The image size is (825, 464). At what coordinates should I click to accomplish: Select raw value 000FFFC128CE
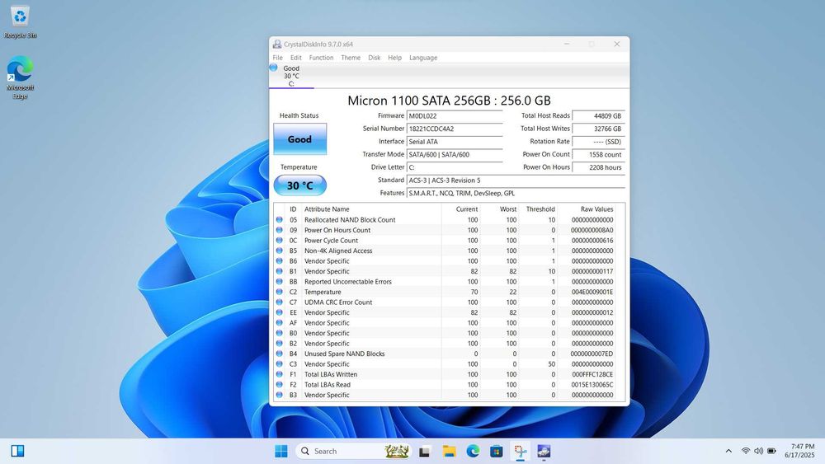click(x=592, y=375)
